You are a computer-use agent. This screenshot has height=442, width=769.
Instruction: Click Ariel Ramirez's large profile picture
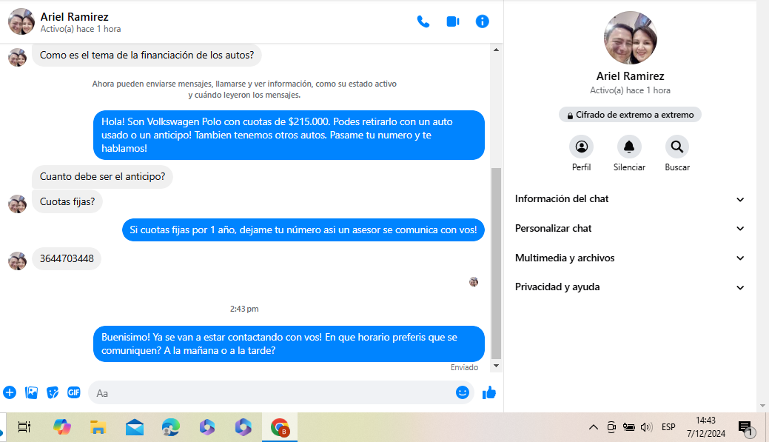[631, 38]
